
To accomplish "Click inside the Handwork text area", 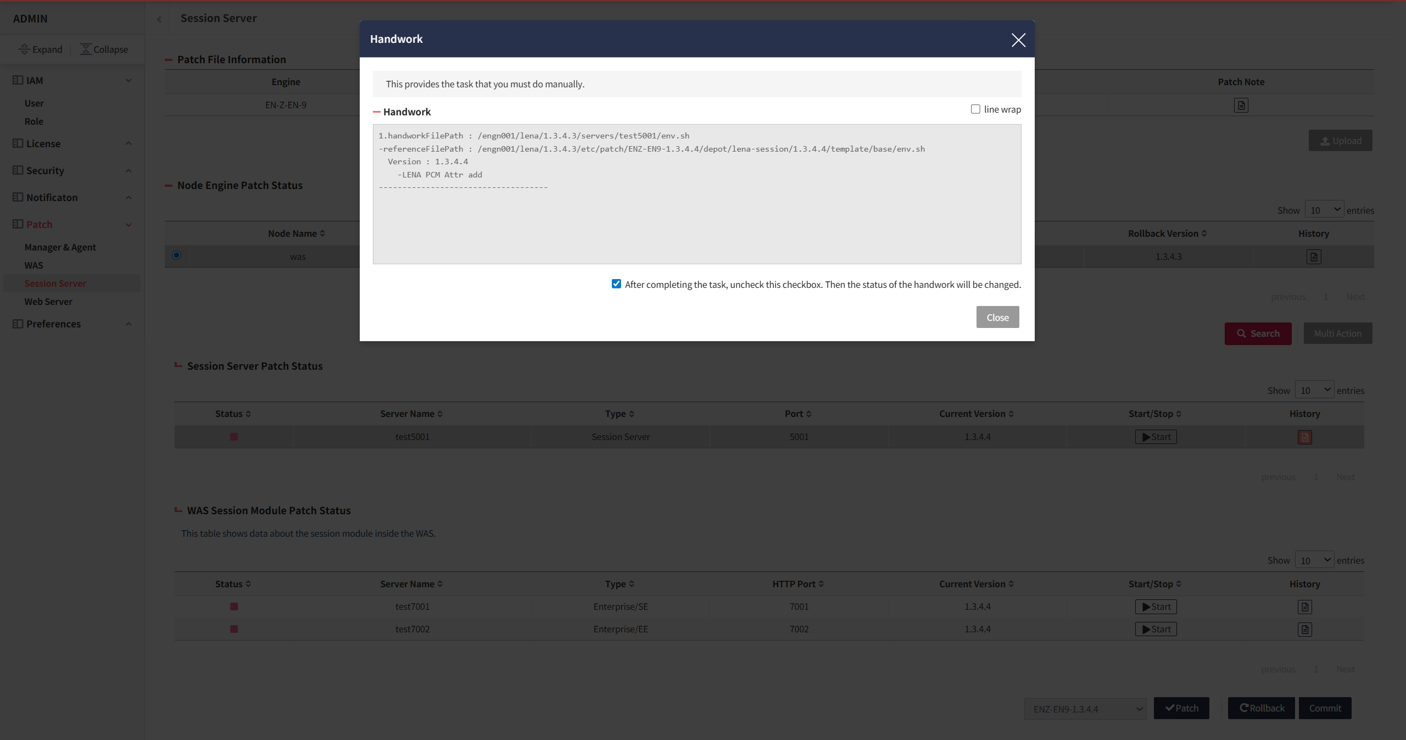I will [697, 194].
